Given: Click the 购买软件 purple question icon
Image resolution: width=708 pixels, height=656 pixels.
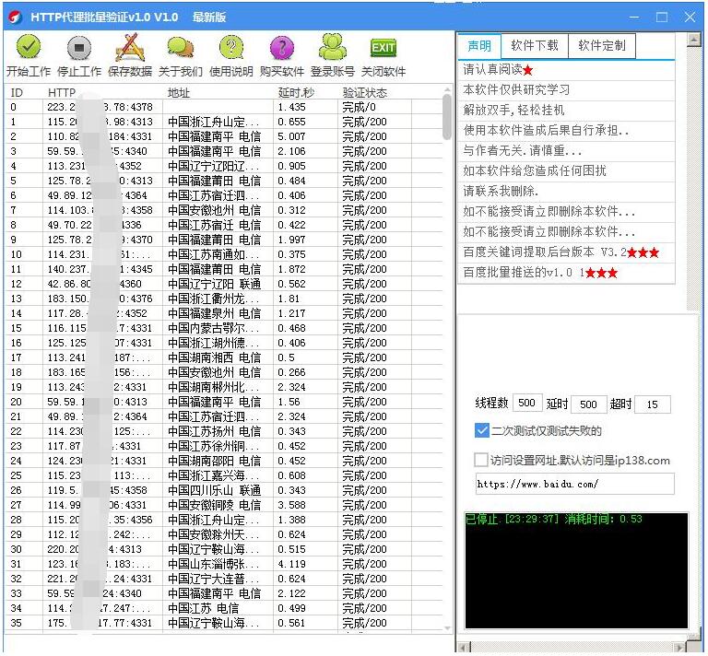Looking at the screenshot, I should (282, 48).
